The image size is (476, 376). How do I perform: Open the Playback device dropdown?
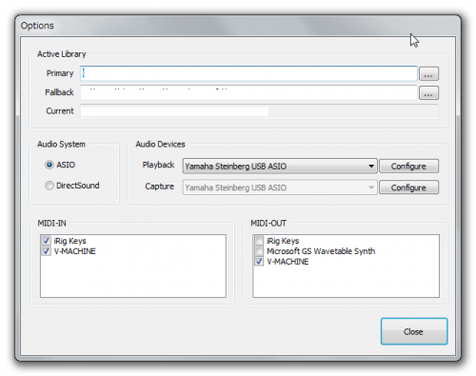coord(280,167)
